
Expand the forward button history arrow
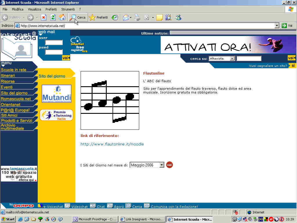(37, 17)
